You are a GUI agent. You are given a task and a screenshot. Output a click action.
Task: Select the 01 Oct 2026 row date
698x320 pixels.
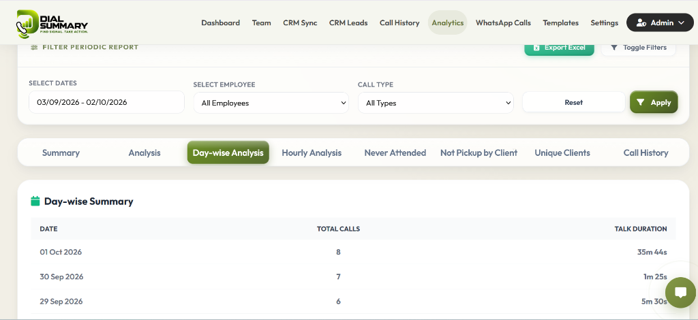(x=61, y=252)
